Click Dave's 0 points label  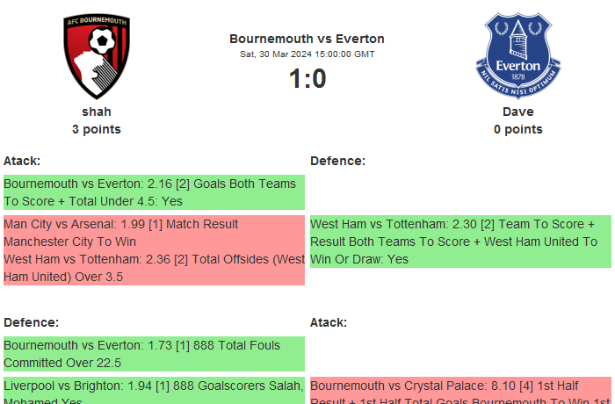[x=517, y=129]
